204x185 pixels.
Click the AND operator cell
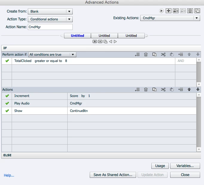(186, 61)
